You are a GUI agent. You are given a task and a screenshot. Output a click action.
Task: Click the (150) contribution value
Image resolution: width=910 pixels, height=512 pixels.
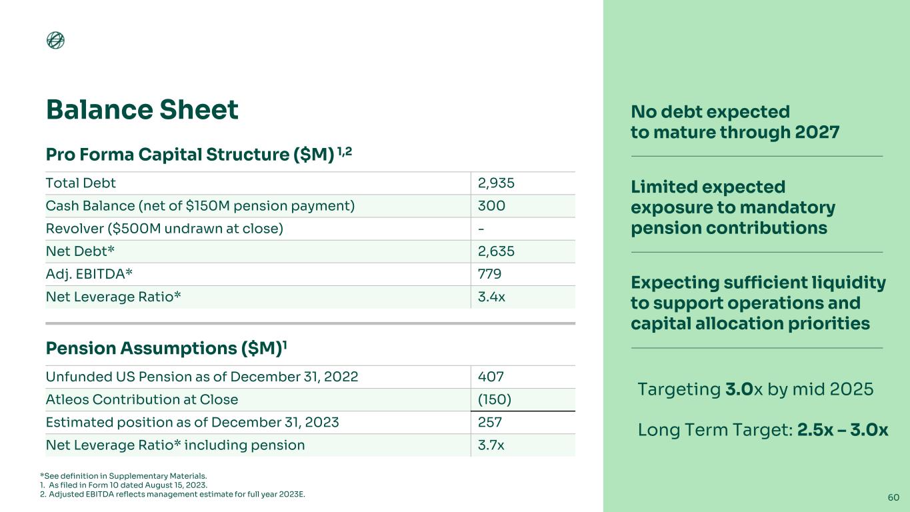pos(495,399)
